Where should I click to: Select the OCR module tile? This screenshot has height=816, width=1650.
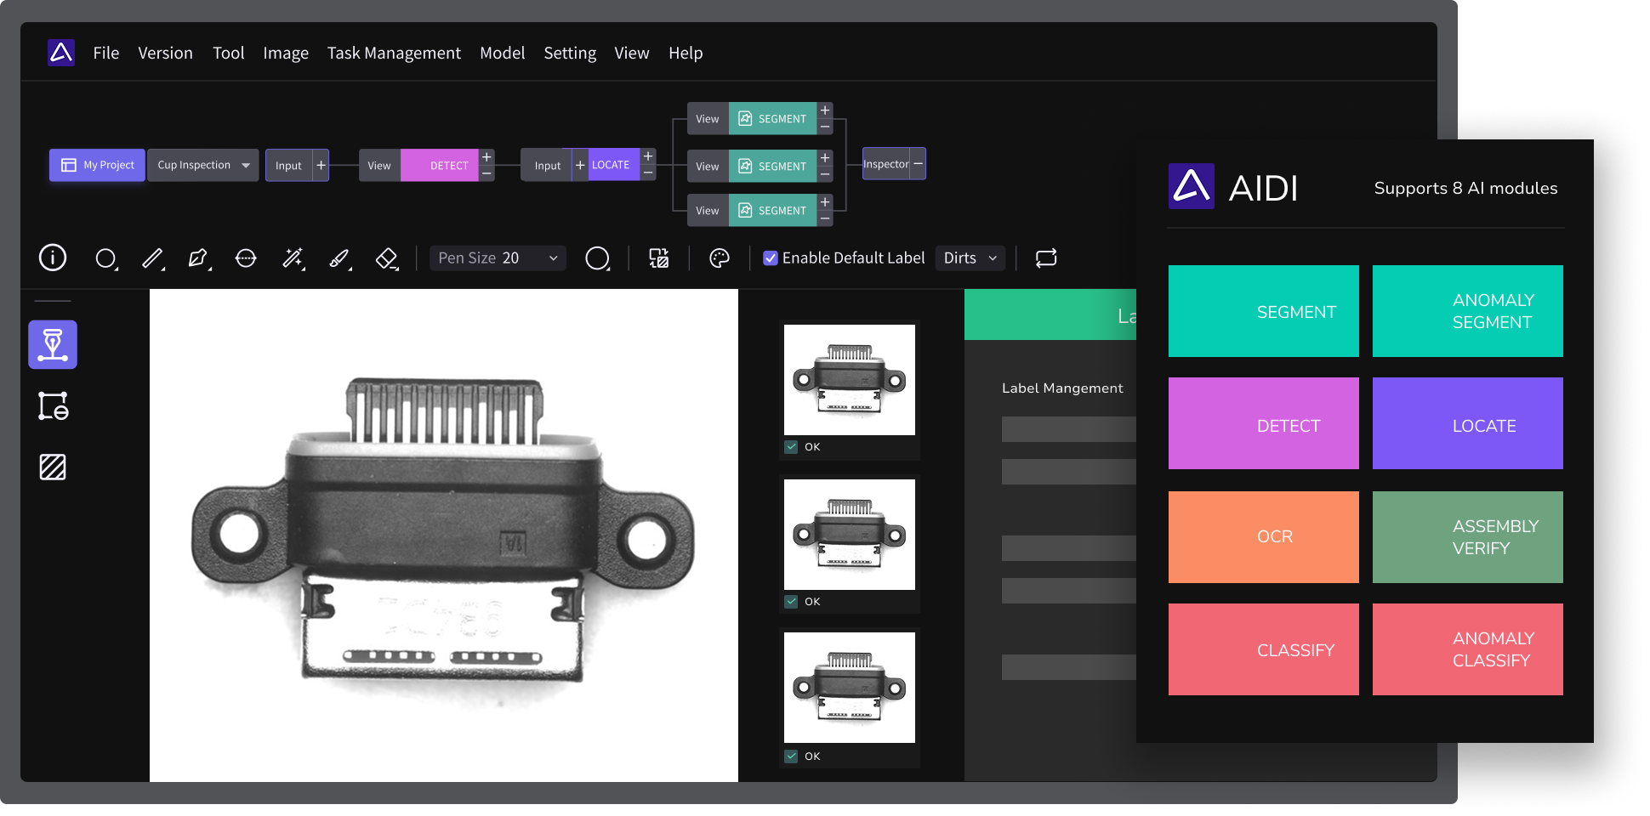tap(1263, 537)
